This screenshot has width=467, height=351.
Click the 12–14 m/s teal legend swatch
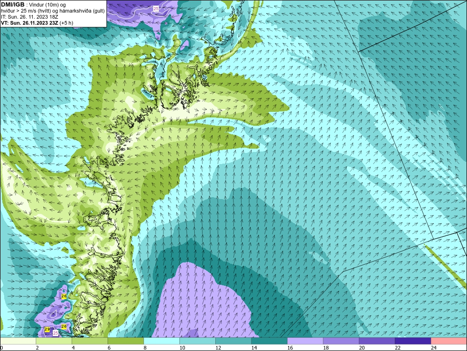tap(233, 341)
